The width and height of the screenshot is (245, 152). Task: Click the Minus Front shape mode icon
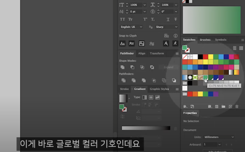[x=132, y=67]
